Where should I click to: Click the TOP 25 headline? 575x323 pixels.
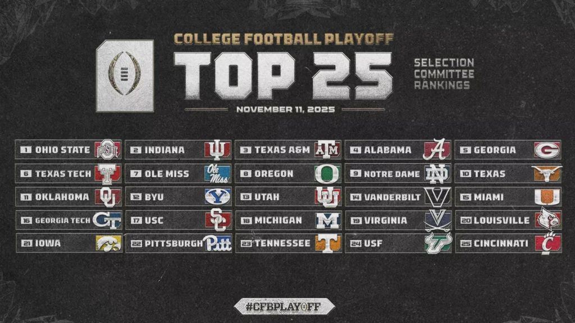[x=283, y=76]
